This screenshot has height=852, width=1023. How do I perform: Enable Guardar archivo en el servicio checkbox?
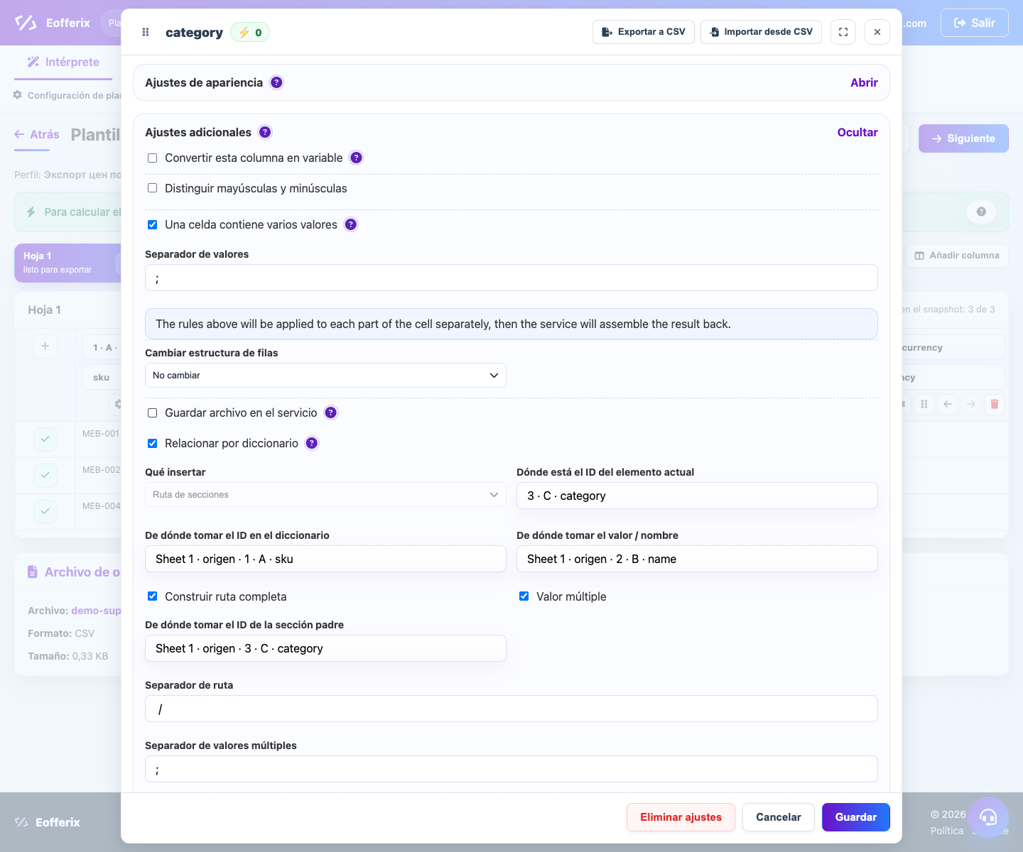pos(152,413)
